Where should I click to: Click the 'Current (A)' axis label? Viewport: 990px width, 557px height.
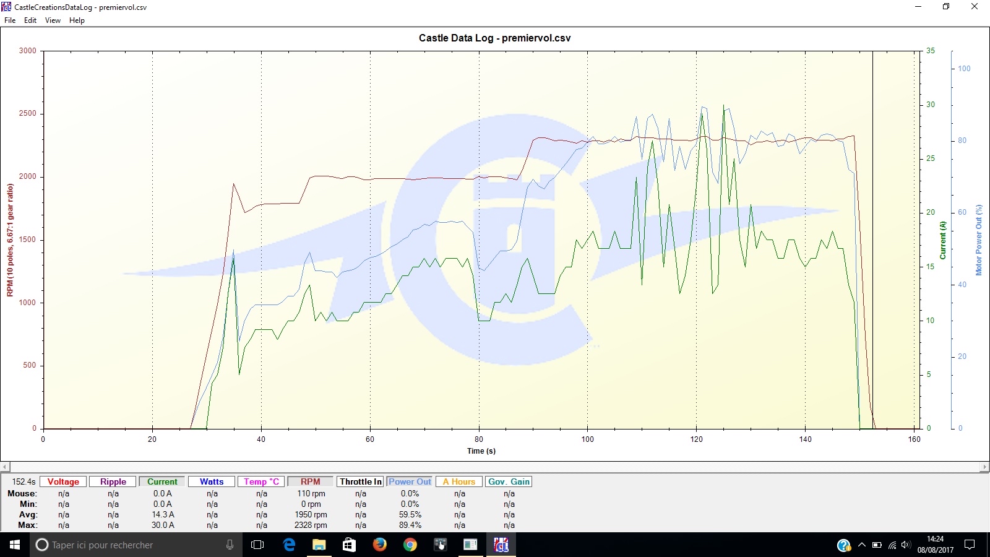pyautogui.click(x=943, y=240)
